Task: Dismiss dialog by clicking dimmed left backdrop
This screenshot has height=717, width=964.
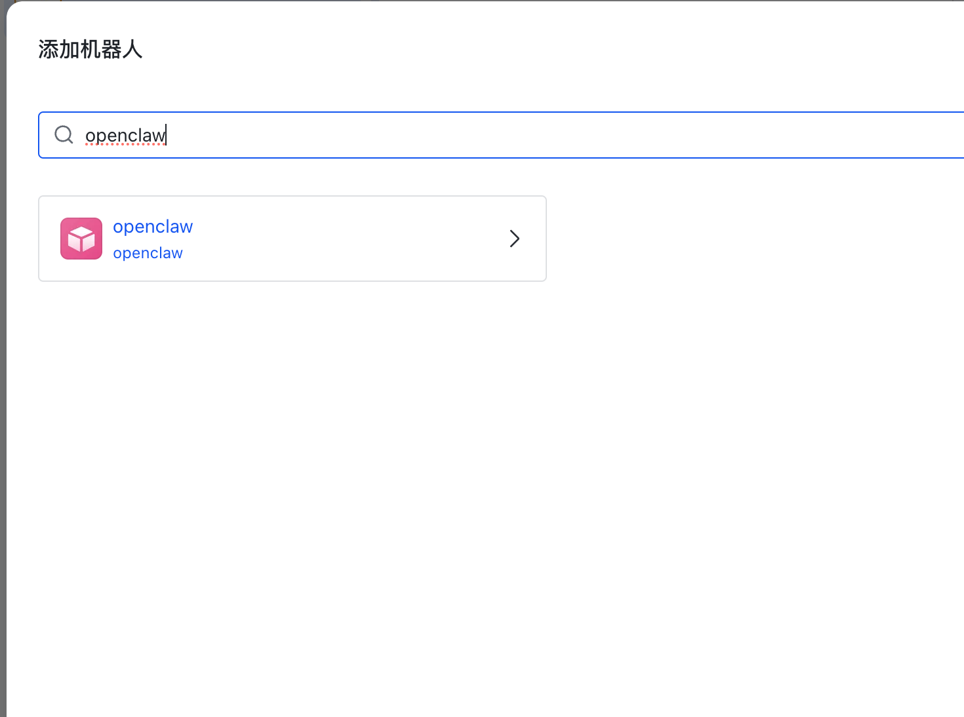Action: coord(3,393)
